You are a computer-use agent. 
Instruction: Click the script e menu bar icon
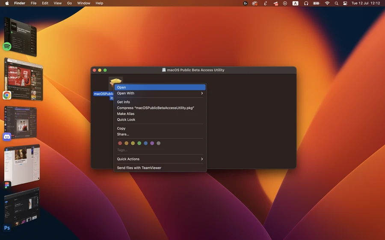coord(265,3)
